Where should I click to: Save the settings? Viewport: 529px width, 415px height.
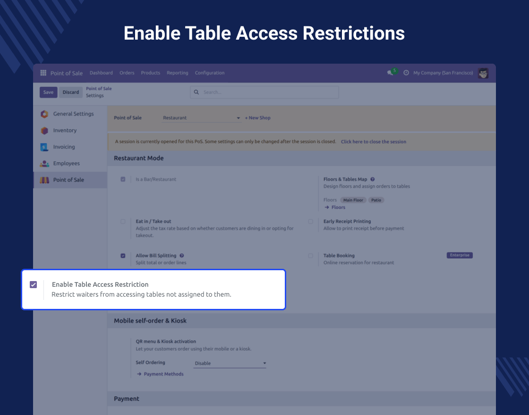[48, 92]
